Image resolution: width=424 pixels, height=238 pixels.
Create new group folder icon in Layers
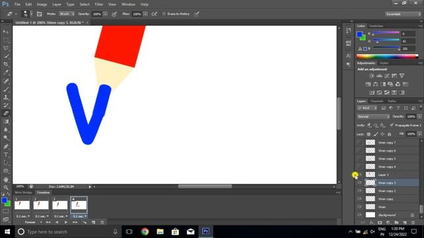[396, 223]
